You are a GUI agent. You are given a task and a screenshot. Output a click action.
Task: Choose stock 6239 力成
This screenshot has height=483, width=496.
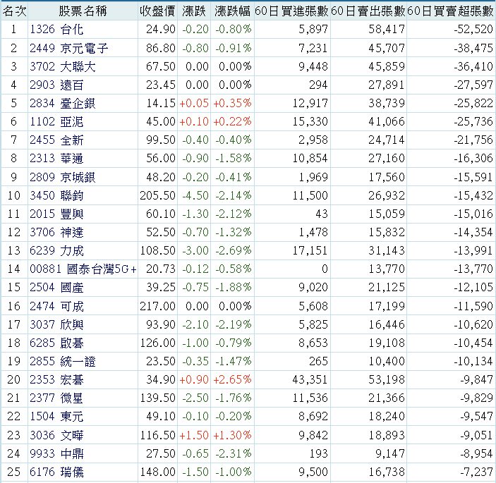[x=56, y=250]
